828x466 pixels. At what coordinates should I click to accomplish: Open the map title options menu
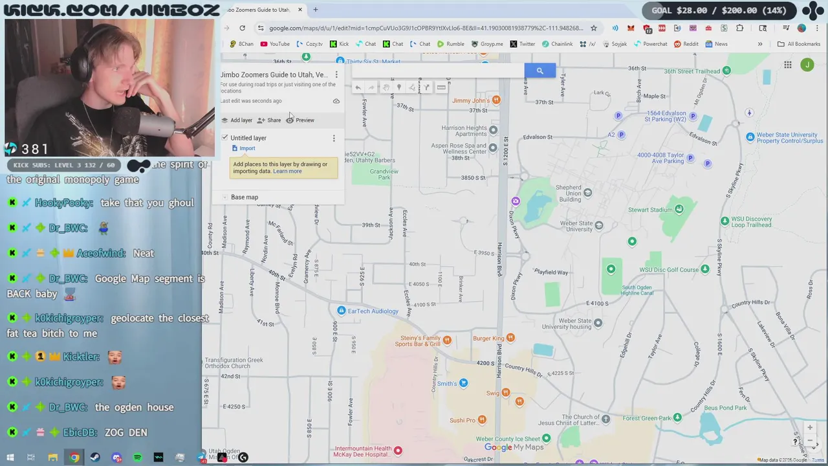336,75
